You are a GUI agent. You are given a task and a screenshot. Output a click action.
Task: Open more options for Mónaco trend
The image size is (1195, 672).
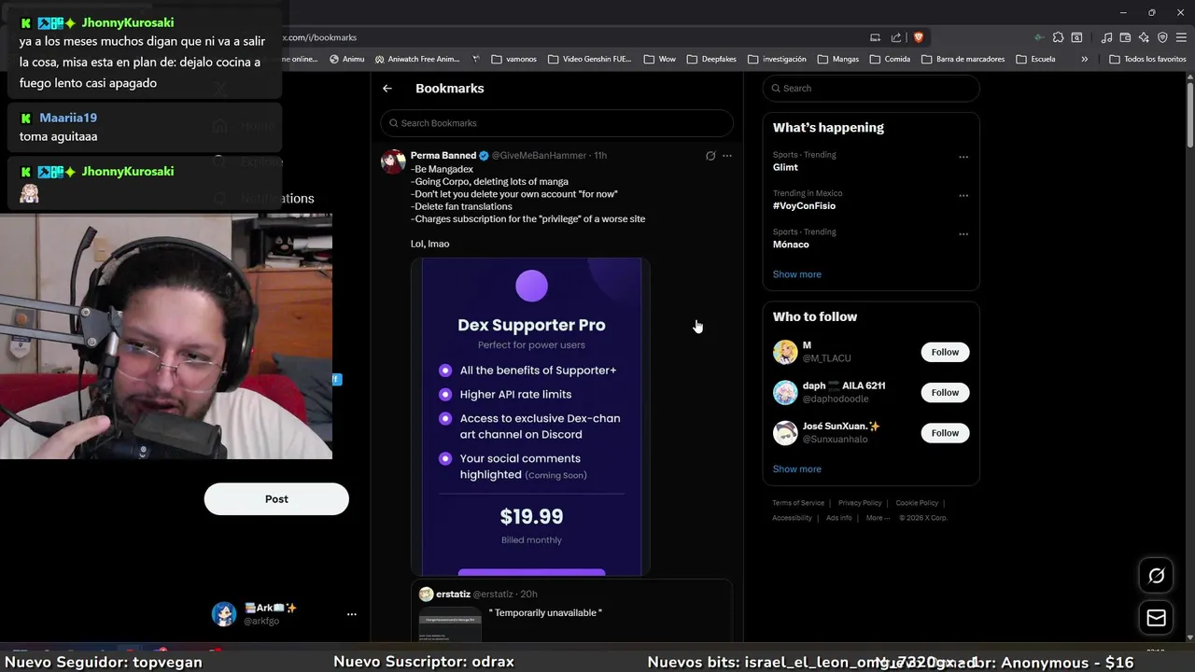pos(963,234)
